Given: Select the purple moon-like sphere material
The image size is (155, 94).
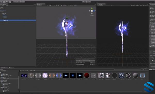Looking at the screenshot, I should point(45,75).
